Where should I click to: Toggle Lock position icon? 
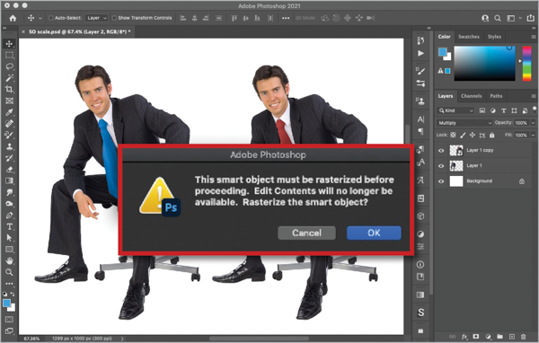(473, 135)
